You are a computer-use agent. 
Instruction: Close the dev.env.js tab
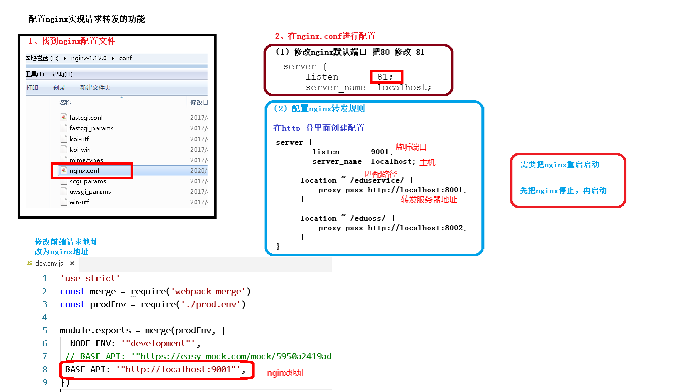[x=72, y=263]
